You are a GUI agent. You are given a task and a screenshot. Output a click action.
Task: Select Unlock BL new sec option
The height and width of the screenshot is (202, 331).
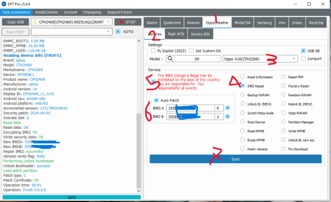click(x=284, y=140)
